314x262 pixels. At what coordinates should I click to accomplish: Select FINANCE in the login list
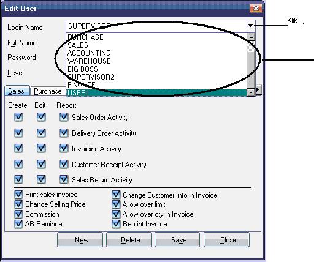click(x=156, y=85)
